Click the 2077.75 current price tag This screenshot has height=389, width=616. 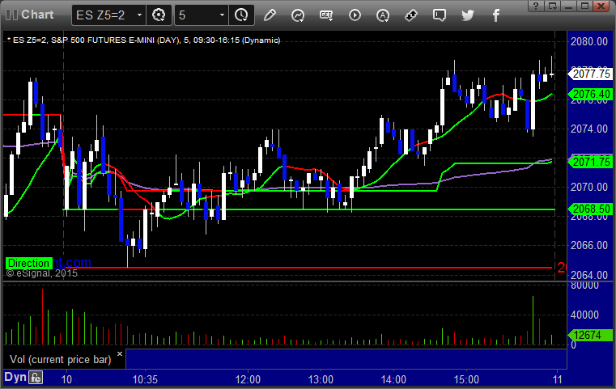click(x=591, y=74)
